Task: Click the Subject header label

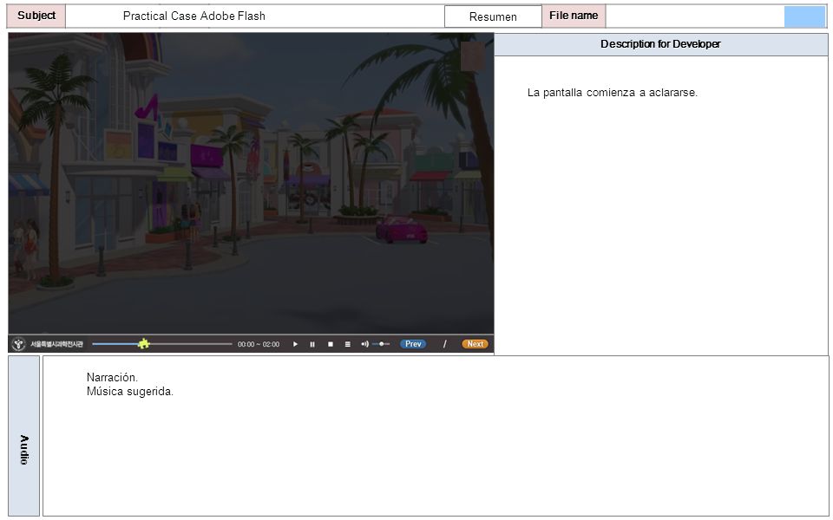Action: click(x=36, y=16)
